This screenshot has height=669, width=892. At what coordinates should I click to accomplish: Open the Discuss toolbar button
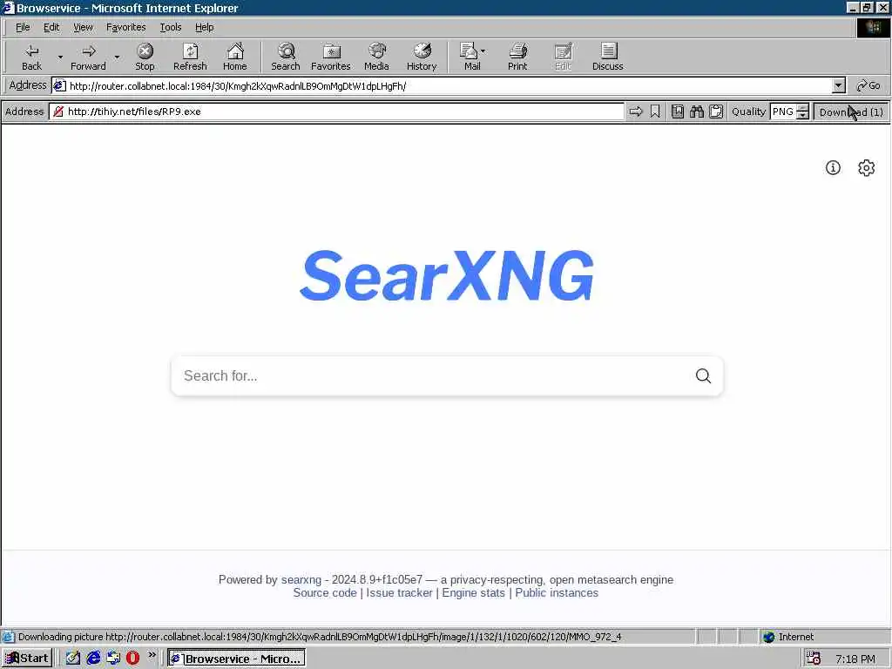[x=607, y=57]
